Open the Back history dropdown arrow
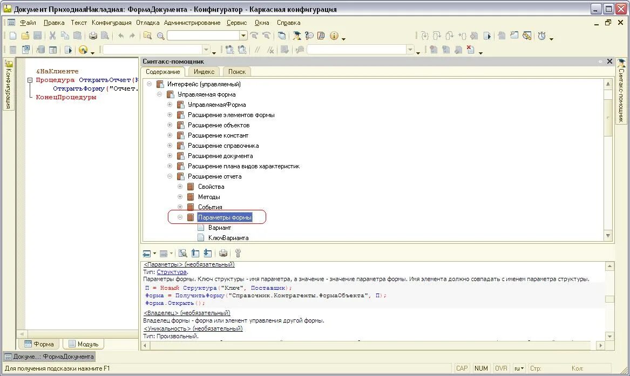Image resolution: width=630 pixels, height=376 pixels. point(155,254)
